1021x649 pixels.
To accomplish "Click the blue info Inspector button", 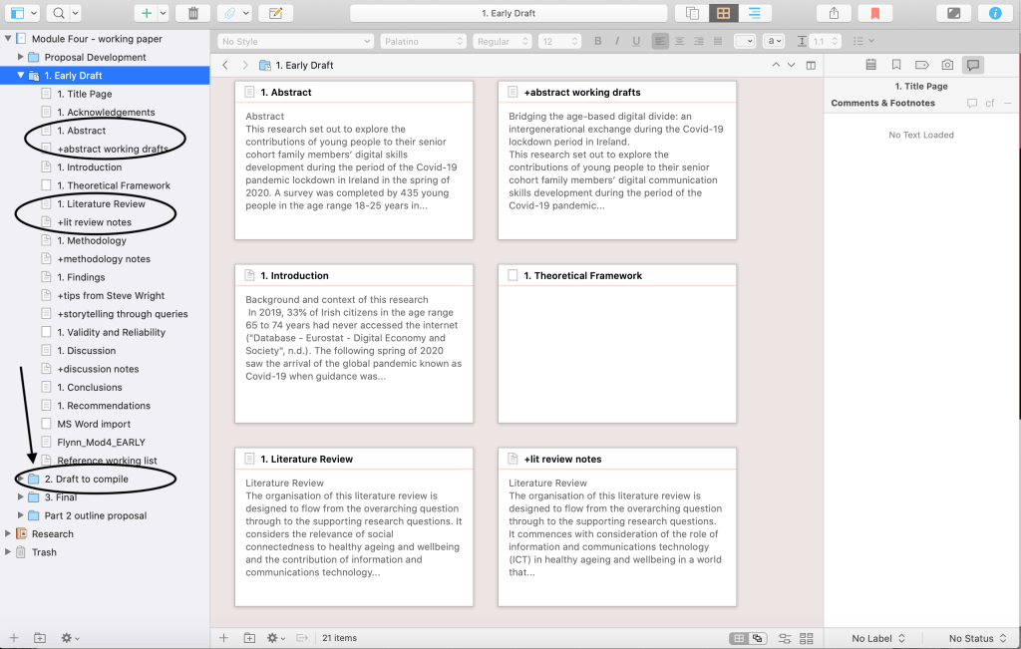I will tap(994, 13).
